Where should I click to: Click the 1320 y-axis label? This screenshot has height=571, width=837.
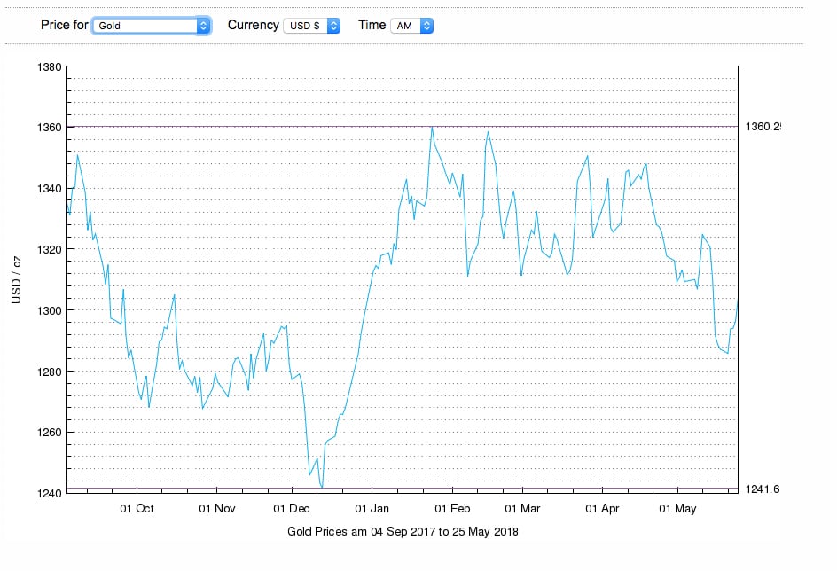(x=49, y=250)
